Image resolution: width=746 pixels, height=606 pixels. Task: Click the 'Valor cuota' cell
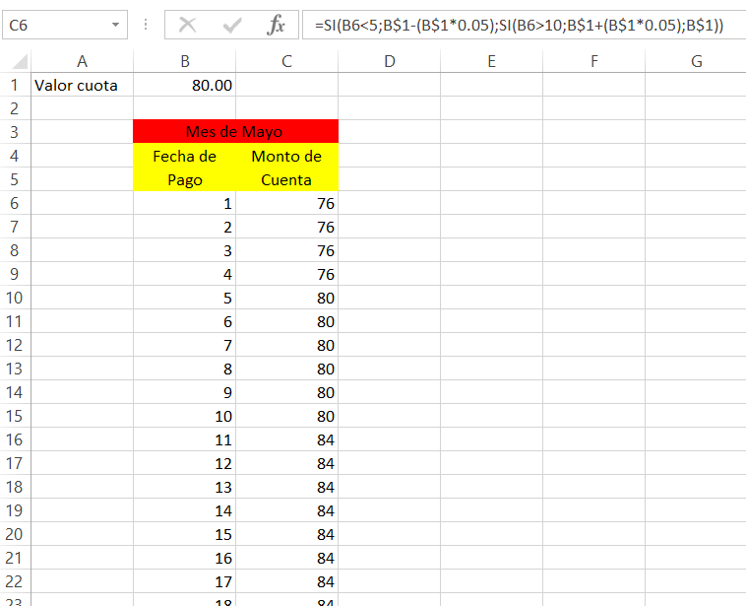tap(82, 85)
